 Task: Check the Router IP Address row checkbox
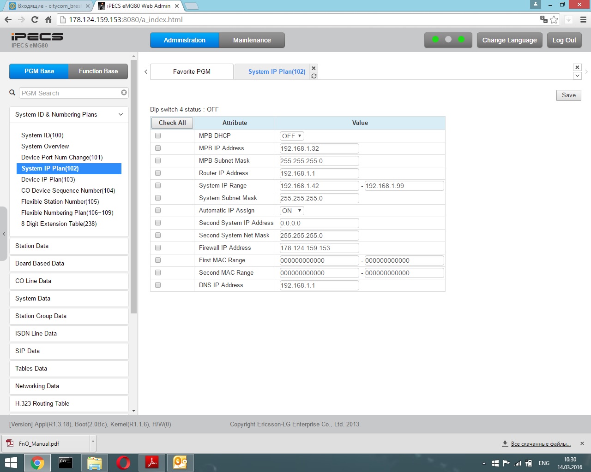pyautogui.click(x=158, y=173)
